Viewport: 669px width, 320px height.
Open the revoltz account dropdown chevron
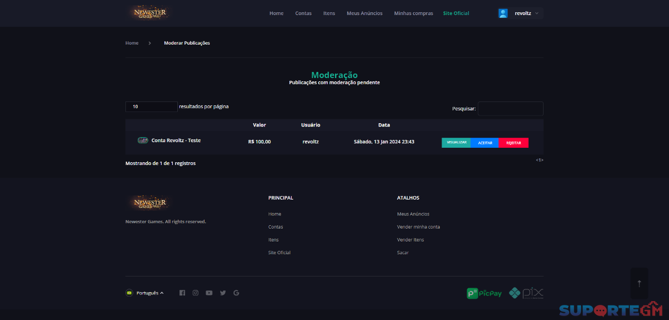click(x=536, y=13)
